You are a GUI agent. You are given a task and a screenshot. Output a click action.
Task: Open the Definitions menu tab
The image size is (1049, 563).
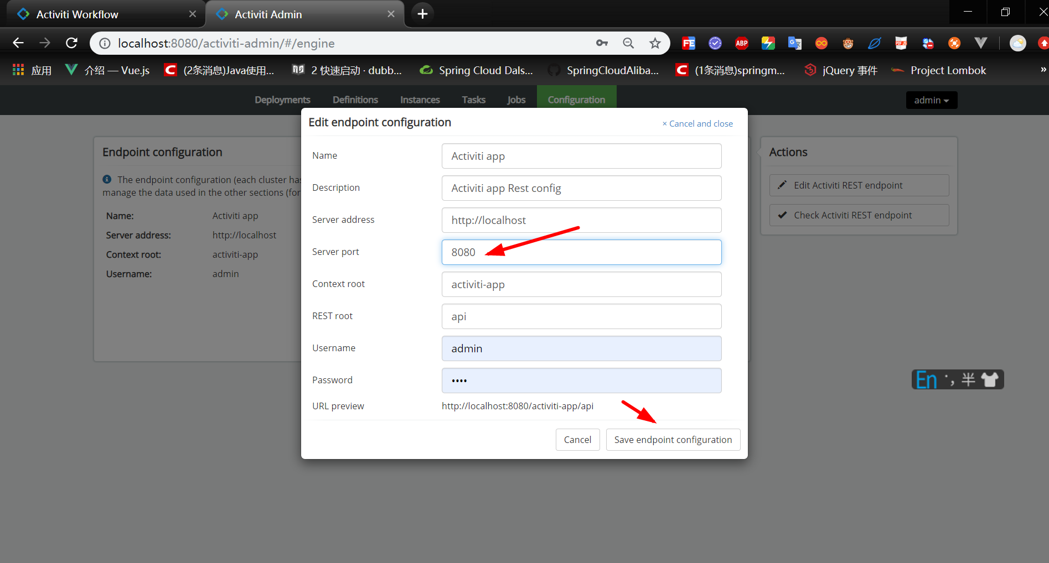coord(355,100)
